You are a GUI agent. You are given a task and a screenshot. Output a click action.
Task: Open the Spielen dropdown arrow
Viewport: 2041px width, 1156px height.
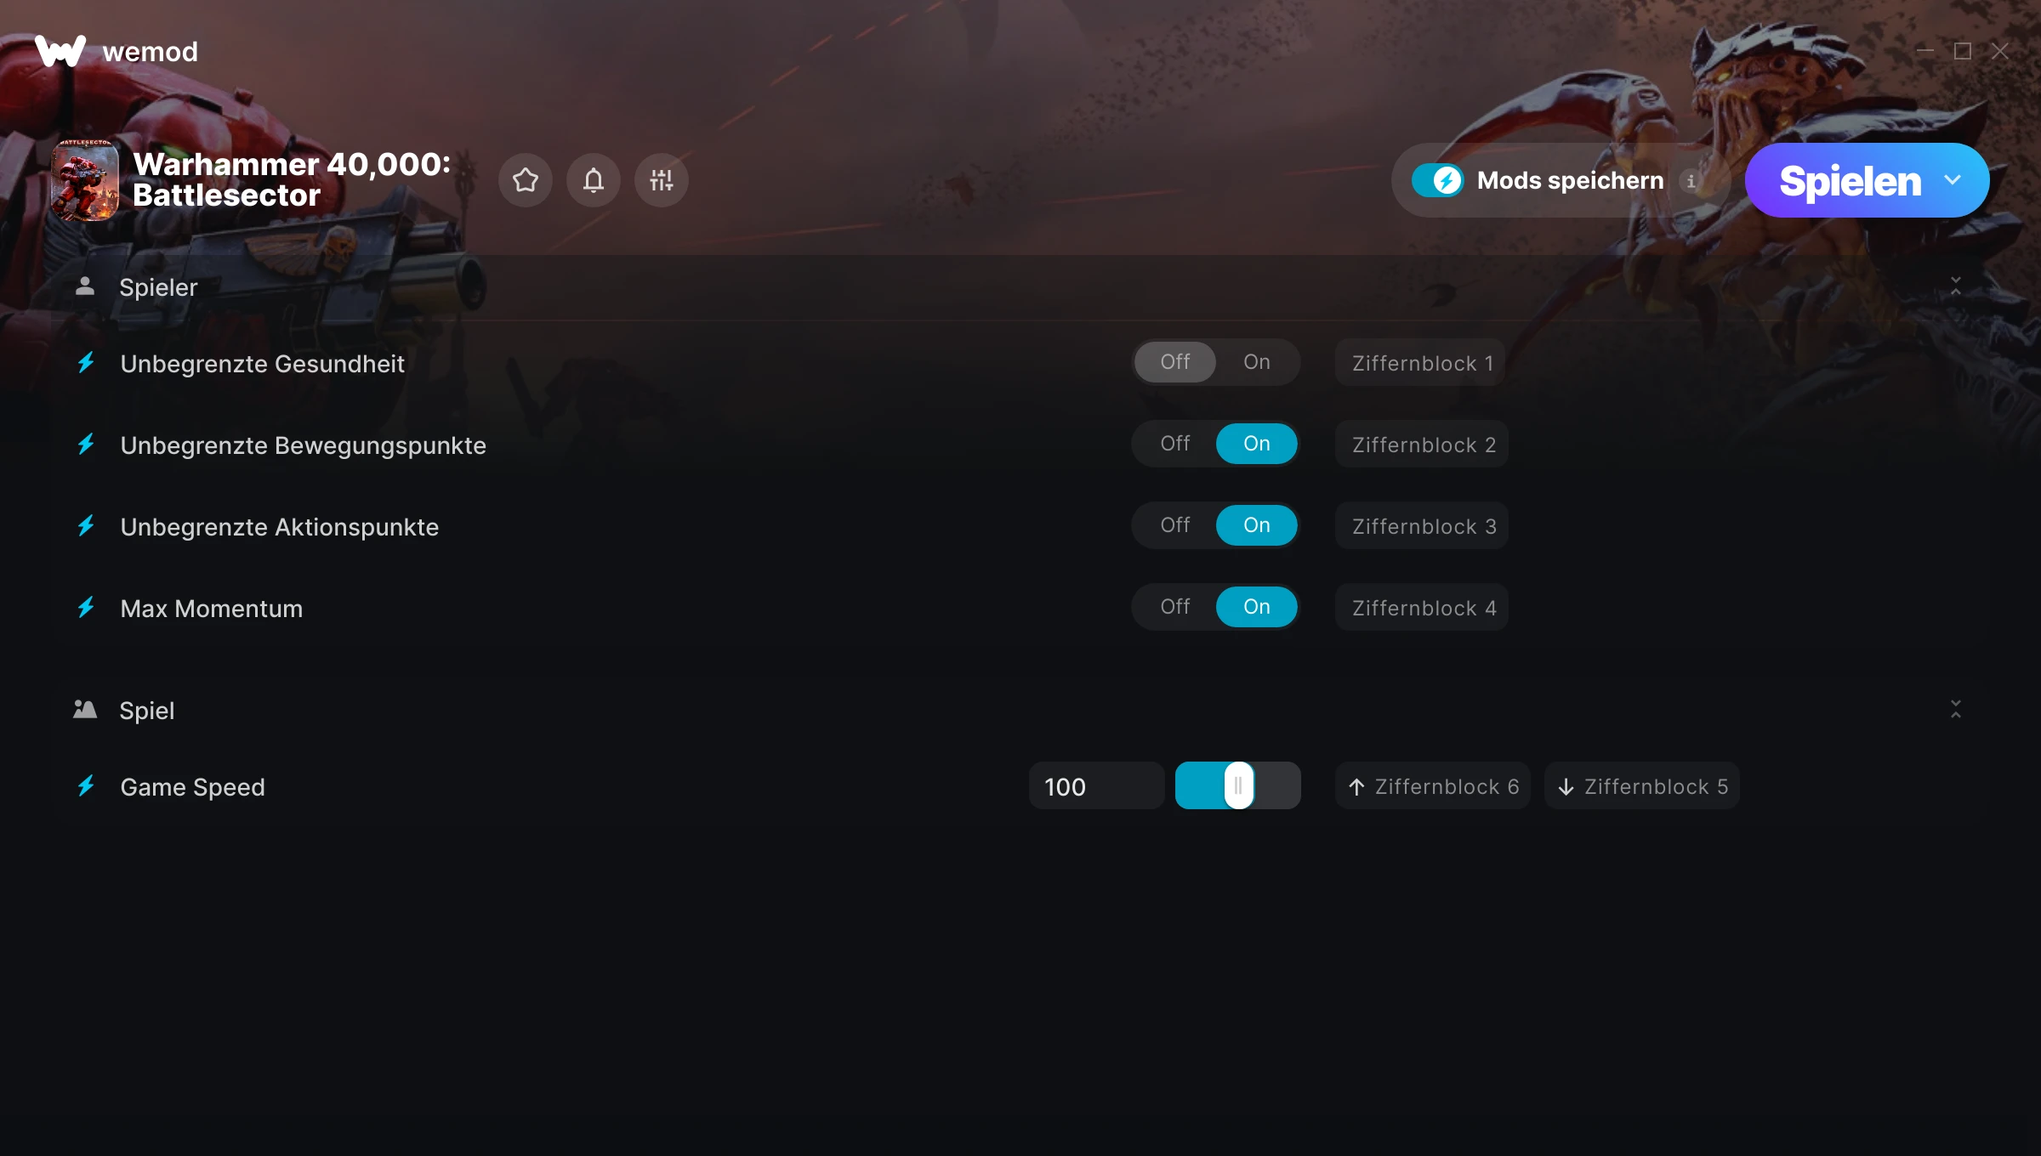click(1953, 180)
